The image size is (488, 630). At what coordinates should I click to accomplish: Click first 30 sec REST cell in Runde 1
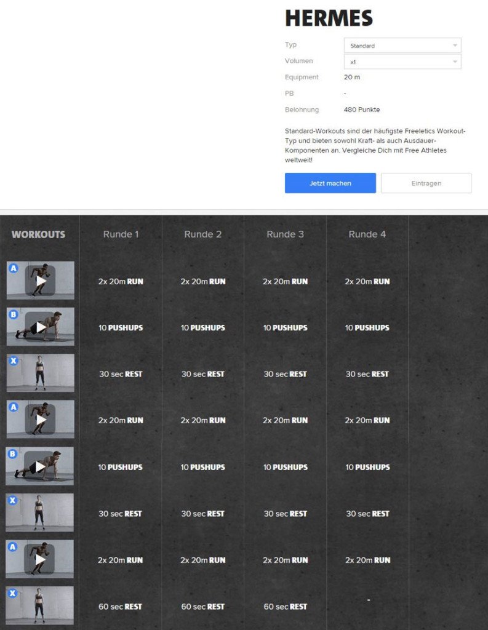(121, 374)
